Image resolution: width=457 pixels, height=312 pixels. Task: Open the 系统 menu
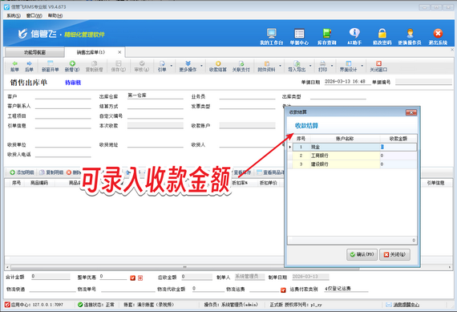[x=14, y=15]
